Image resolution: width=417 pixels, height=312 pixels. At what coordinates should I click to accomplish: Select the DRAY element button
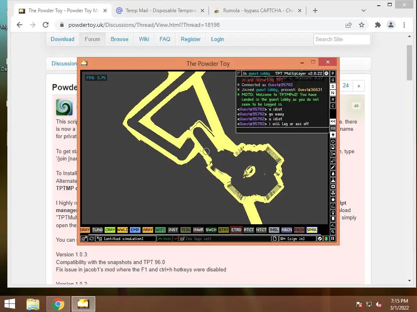(85, 230)
